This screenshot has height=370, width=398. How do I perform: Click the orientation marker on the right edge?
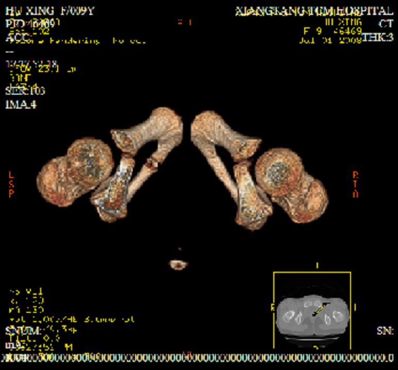[x=355, y=185]
